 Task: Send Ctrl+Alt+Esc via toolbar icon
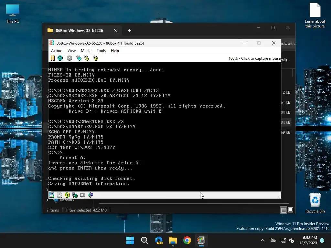coord(86,58)
